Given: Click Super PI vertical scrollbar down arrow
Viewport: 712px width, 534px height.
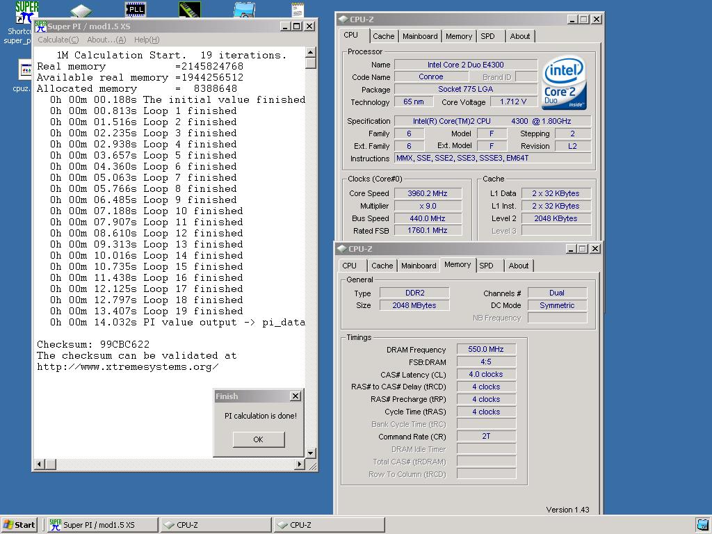Looking at the screenshot, I should pyautogui.click(x=311, y=453).
